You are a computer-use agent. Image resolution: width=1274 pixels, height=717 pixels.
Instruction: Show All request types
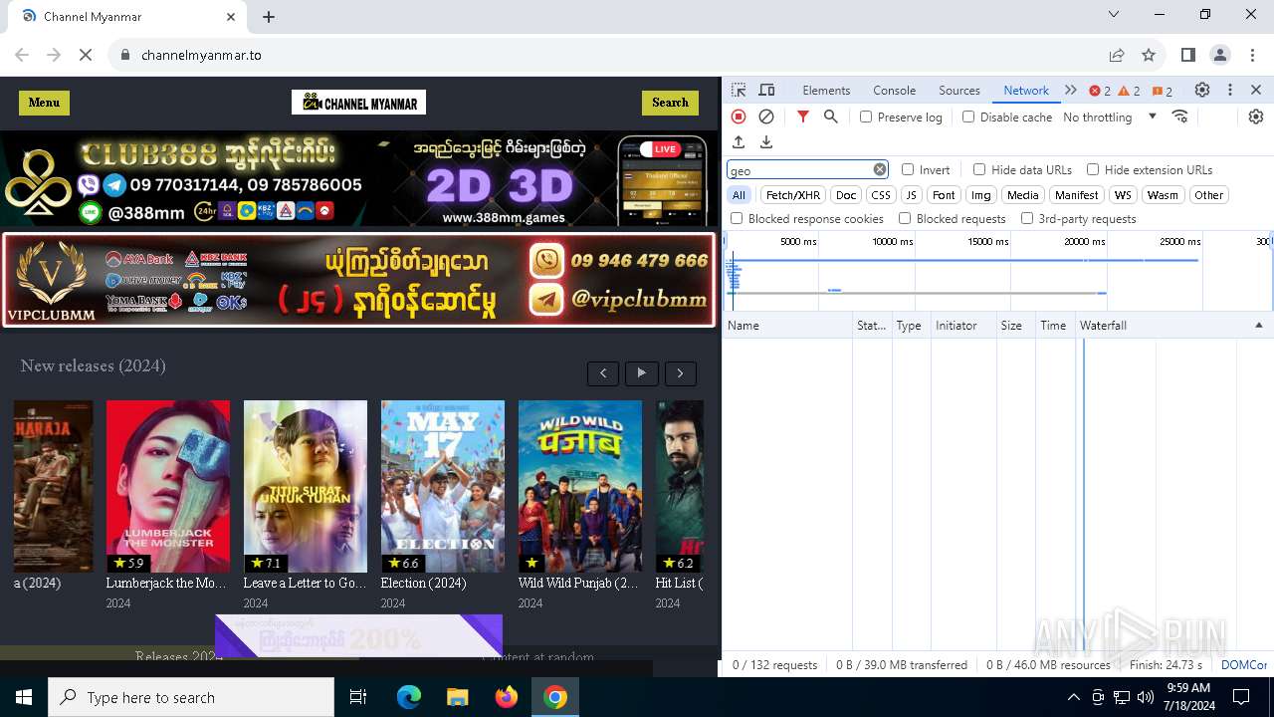coord(739,195)
